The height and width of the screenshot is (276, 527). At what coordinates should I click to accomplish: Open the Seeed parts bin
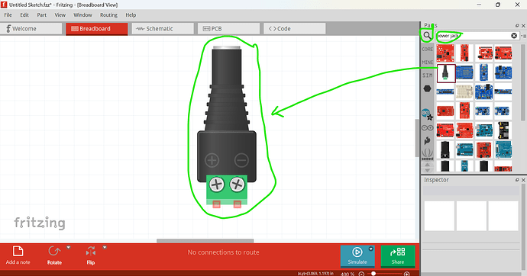tap(427, 154)
